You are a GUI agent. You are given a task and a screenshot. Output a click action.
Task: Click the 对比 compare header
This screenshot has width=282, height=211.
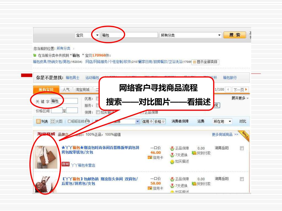243,121
